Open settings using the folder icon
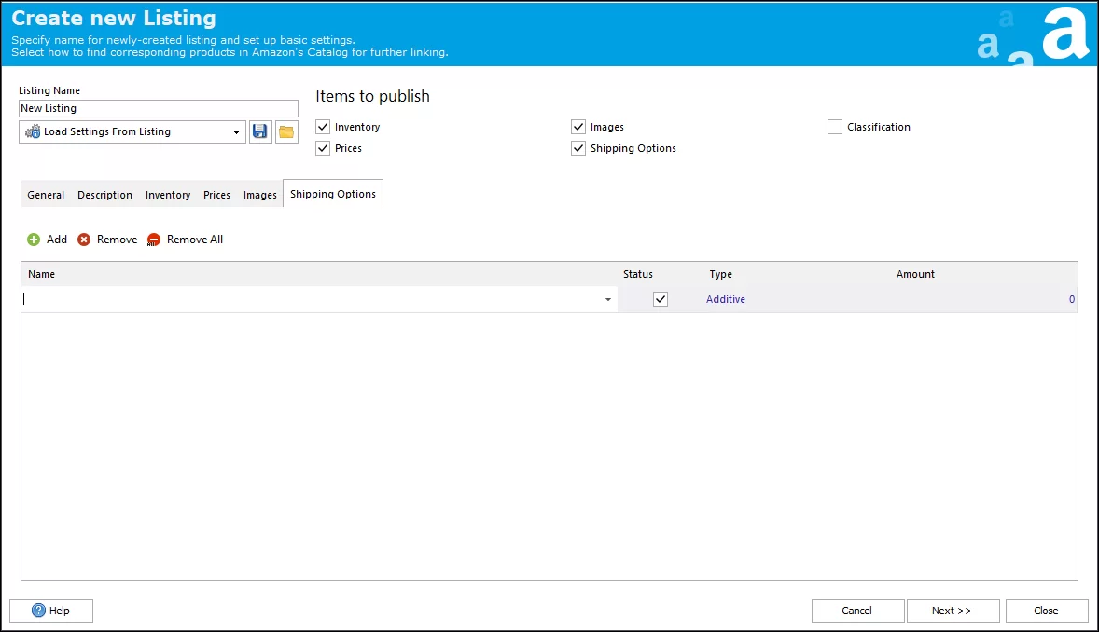This screenshot has width=1099, height=632. 286,131
